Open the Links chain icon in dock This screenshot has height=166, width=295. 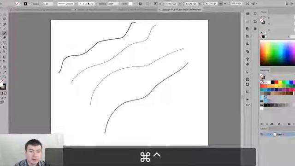tap(248, 105)
